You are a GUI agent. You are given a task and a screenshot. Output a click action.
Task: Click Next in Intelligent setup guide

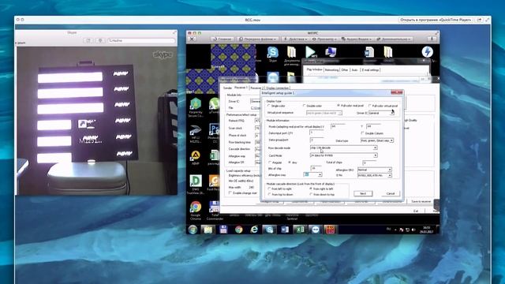(363, 193)
